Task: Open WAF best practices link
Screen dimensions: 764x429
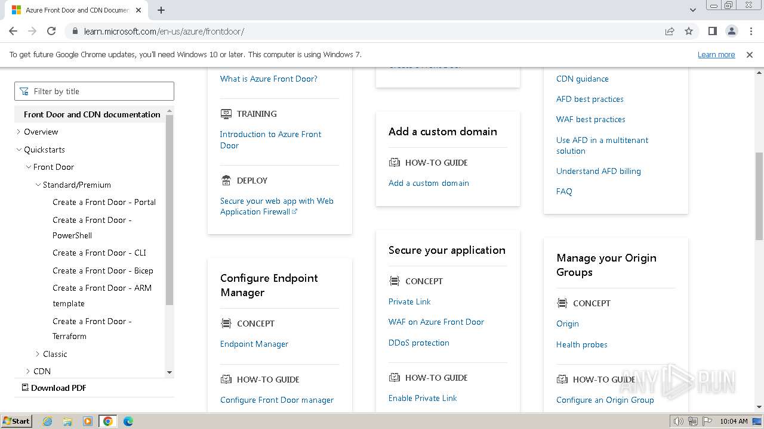Action: [591, 119]
